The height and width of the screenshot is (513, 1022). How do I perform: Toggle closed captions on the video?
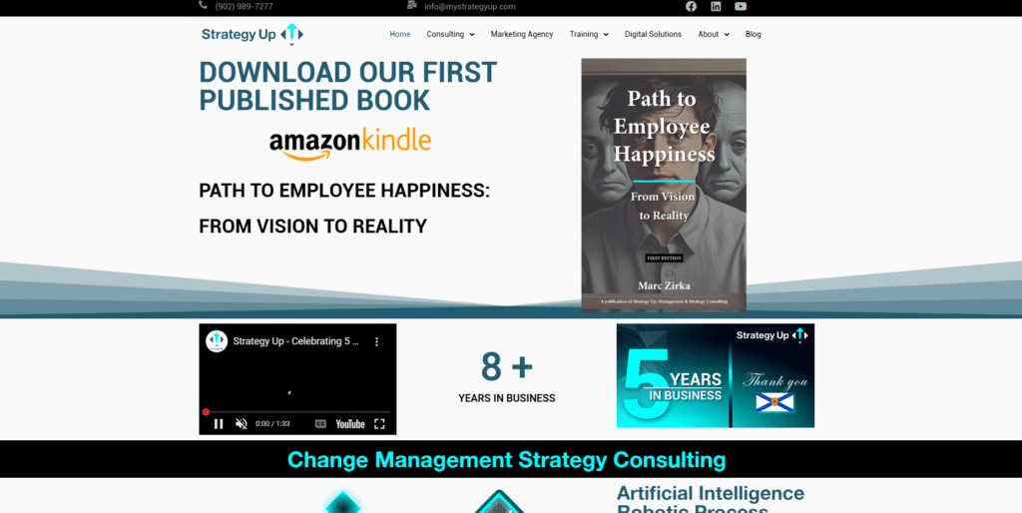point(320,423)
